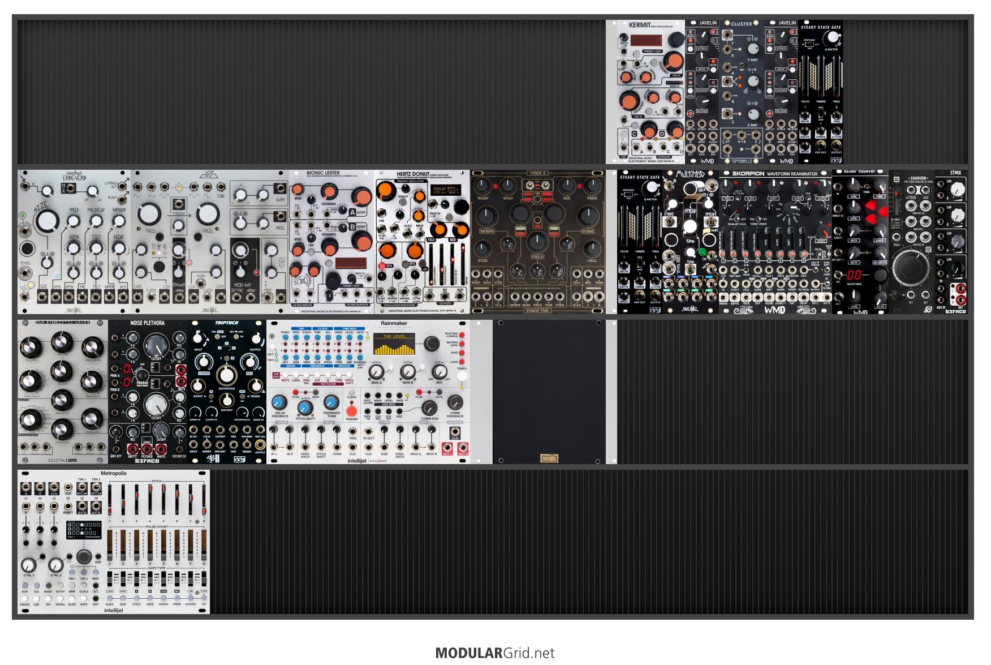Screen dimensions: 991x665
Task: Select the black blank panel beside Rainmaker
Action: point(549,392)
